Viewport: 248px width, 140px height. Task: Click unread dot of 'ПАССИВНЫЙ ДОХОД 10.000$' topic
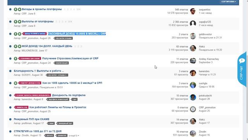pyautogui.click(x=10, y=34)
